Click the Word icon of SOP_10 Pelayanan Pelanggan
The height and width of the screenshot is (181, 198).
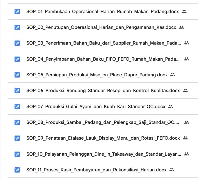click(17, 154)
